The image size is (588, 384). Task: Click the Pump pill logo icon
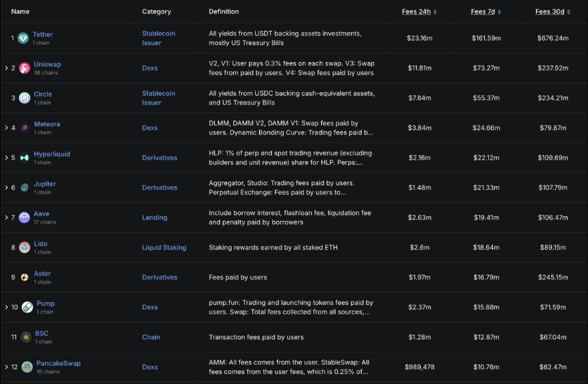click(27, 307)
